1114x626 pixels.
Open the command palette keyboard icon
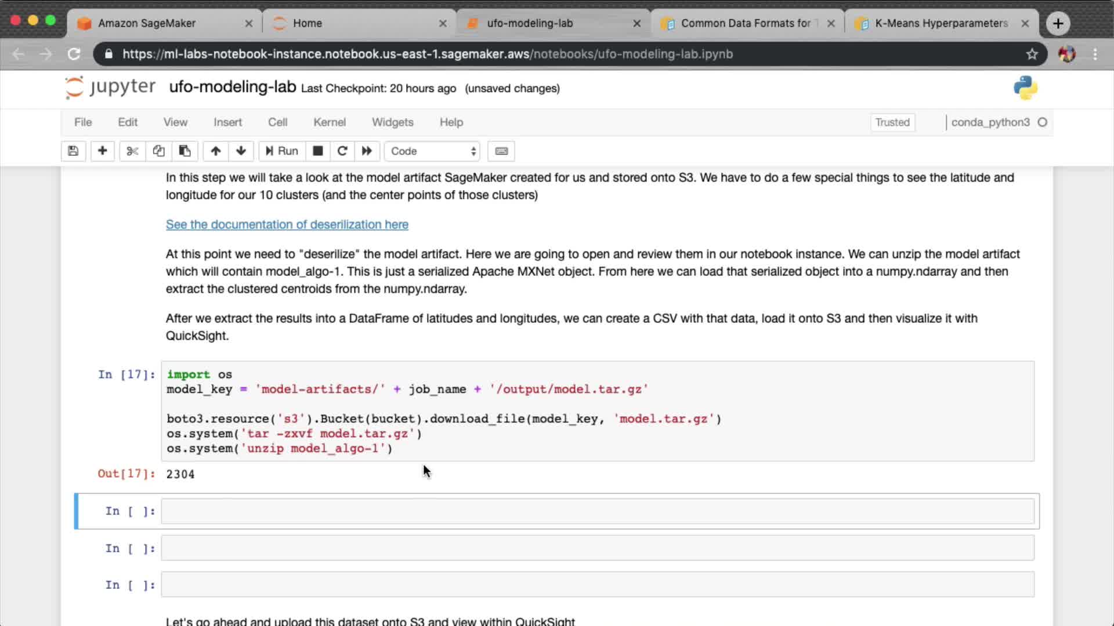point(501,151)
